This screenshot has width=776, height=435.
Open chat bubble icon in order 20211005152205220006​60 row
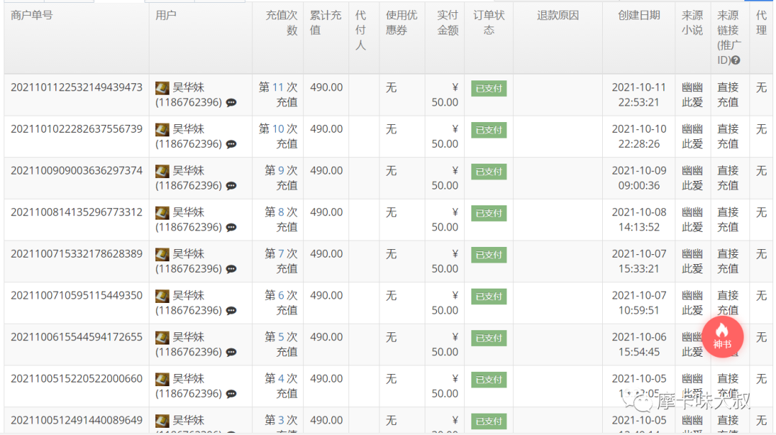(231, 393)
